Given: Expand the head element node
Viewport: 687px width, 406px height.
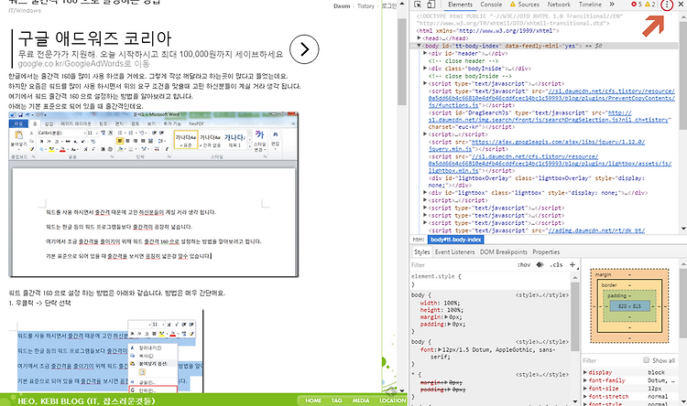Looking at the screenshot, I should [420, 38].
